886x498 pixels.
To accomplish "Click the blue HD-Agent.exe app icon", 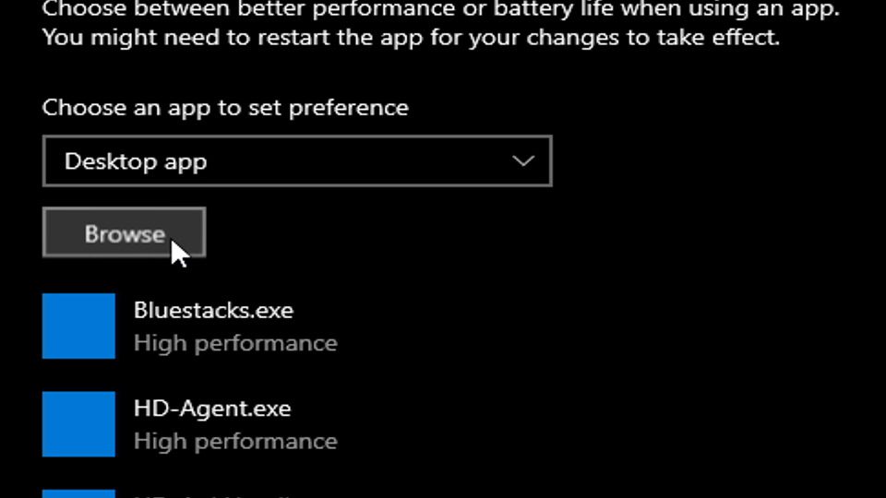I will (x=78, y=424).
